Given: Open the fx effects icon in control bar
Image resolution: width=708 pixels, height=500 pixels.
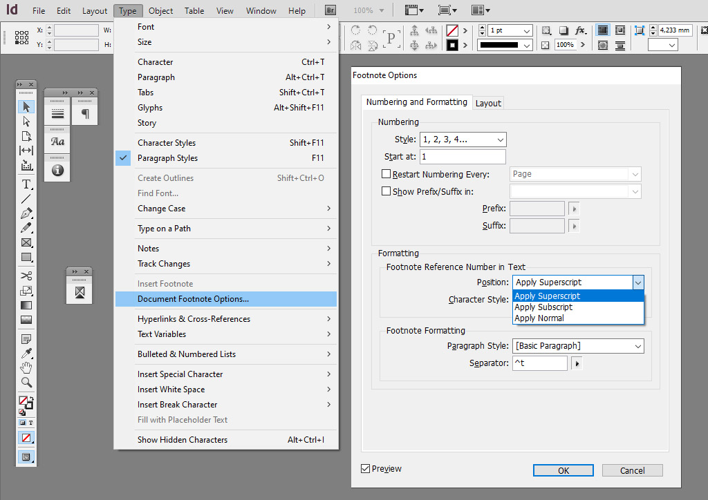Looking at the screenshot, I should (580, 31).
